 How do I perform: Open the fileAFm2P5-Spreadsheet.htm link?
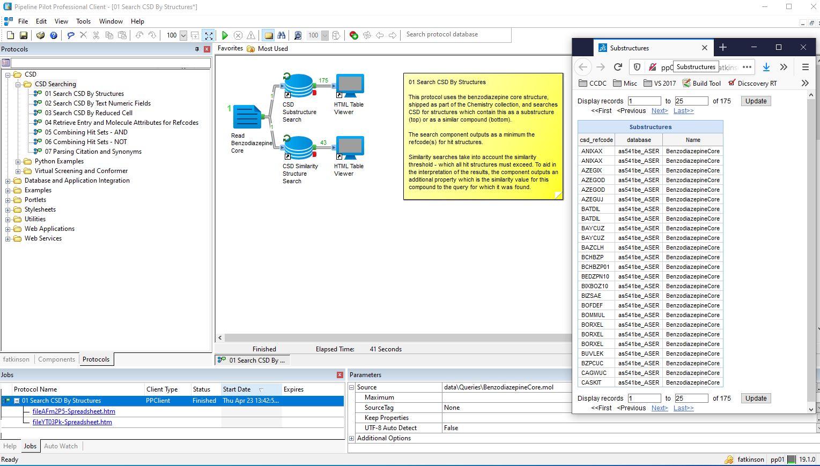pyautogui.click(x=73, y=411)
